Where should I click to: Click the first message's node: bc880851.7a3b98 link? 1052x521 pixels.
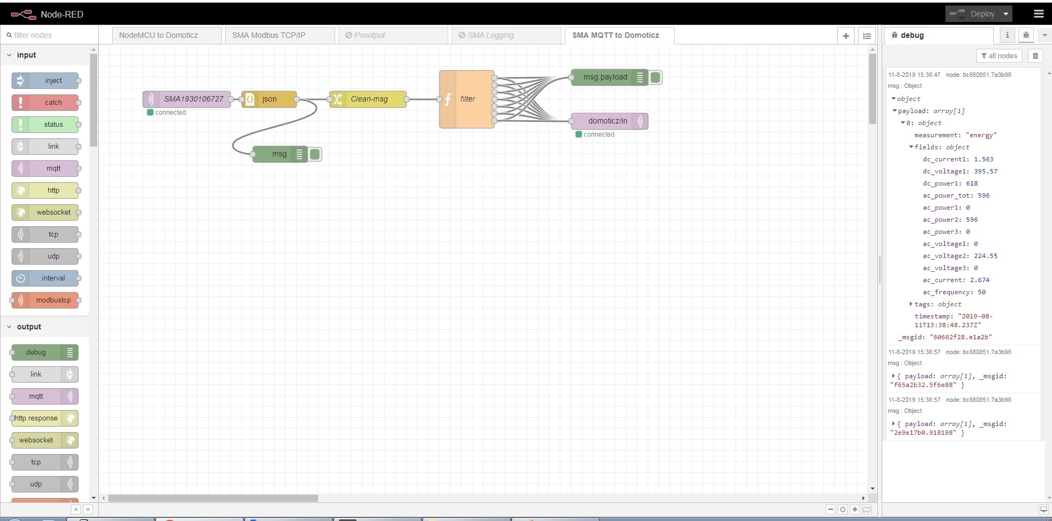pyautogui.click(x=978, y=75)
